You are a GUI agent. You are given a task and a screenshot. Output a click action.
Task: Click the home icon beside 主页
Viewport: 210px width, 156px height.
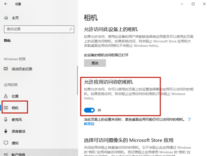click(6, 18)
